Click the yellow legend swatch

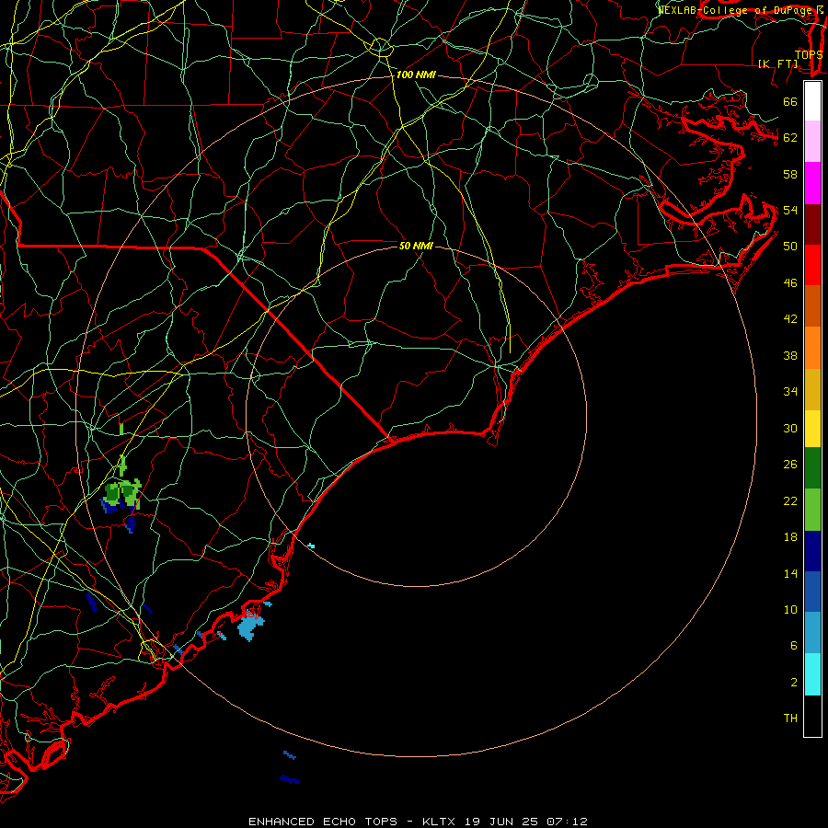pyautogui.click(x=812, y=429)
